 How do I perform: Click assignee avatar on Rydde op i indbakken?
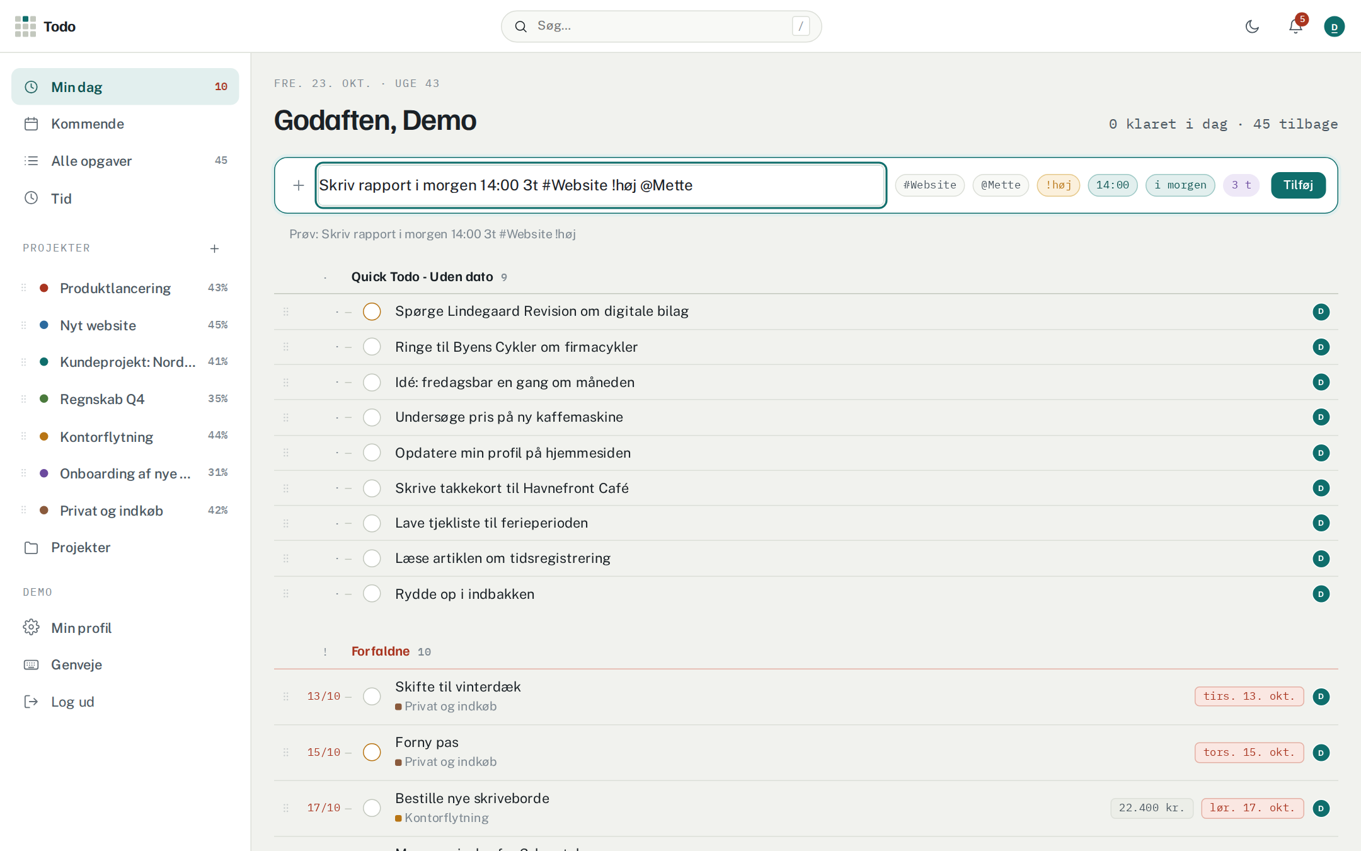(x=1321, y=594)
